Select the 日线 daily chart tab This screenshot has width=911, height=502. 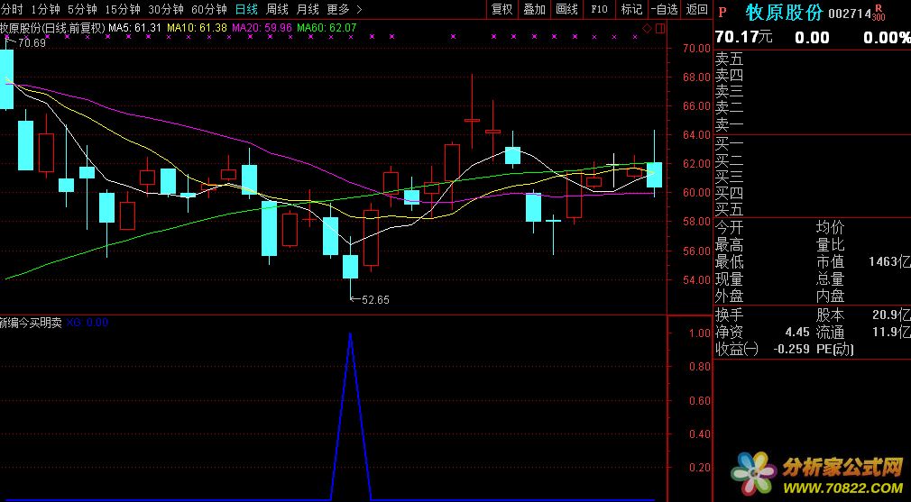[x=247, y=9]
